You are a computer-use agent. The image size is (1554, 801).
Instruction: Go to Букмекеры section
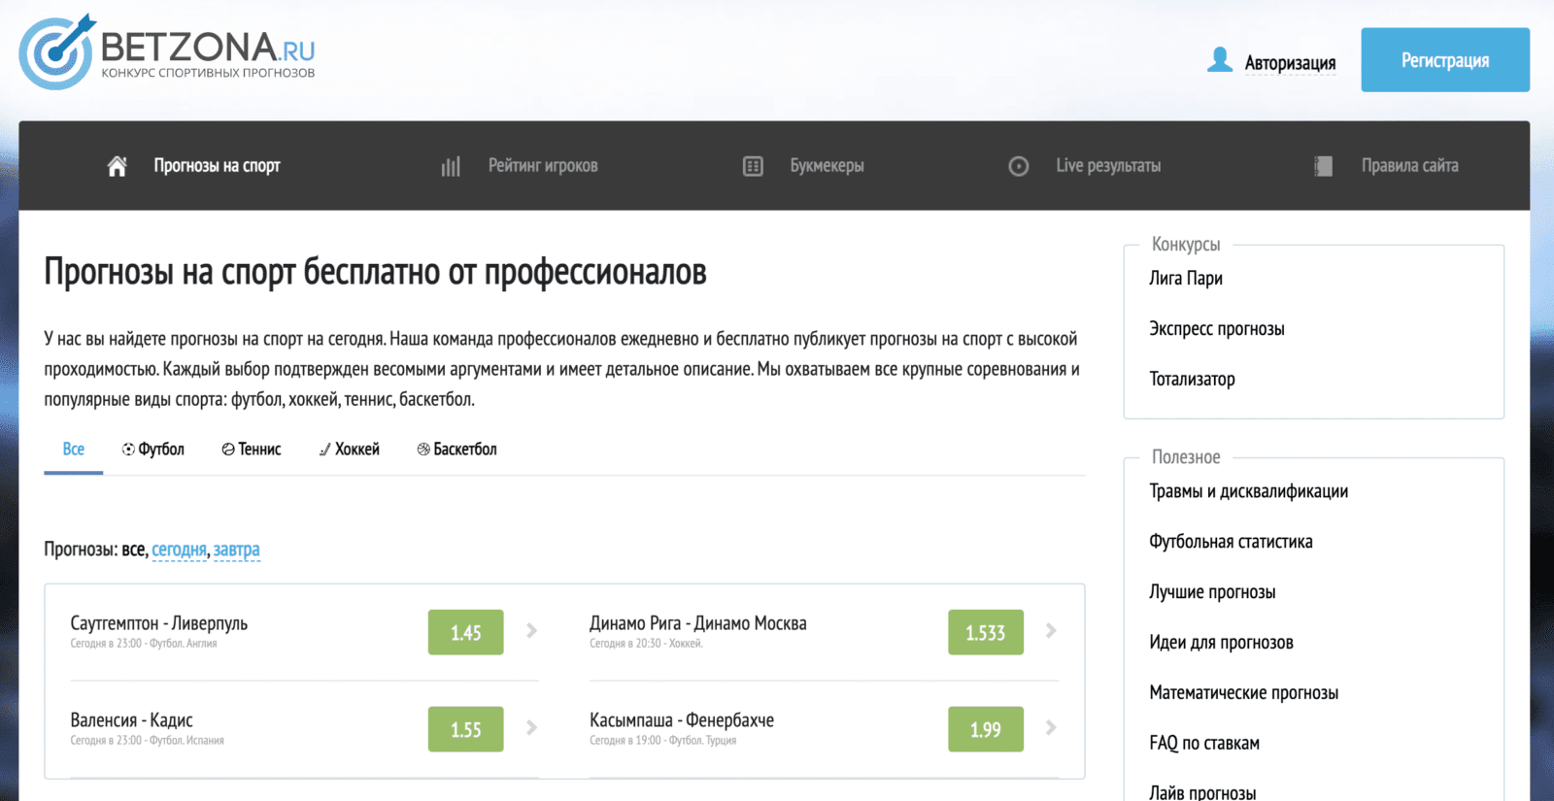point(827,166)
